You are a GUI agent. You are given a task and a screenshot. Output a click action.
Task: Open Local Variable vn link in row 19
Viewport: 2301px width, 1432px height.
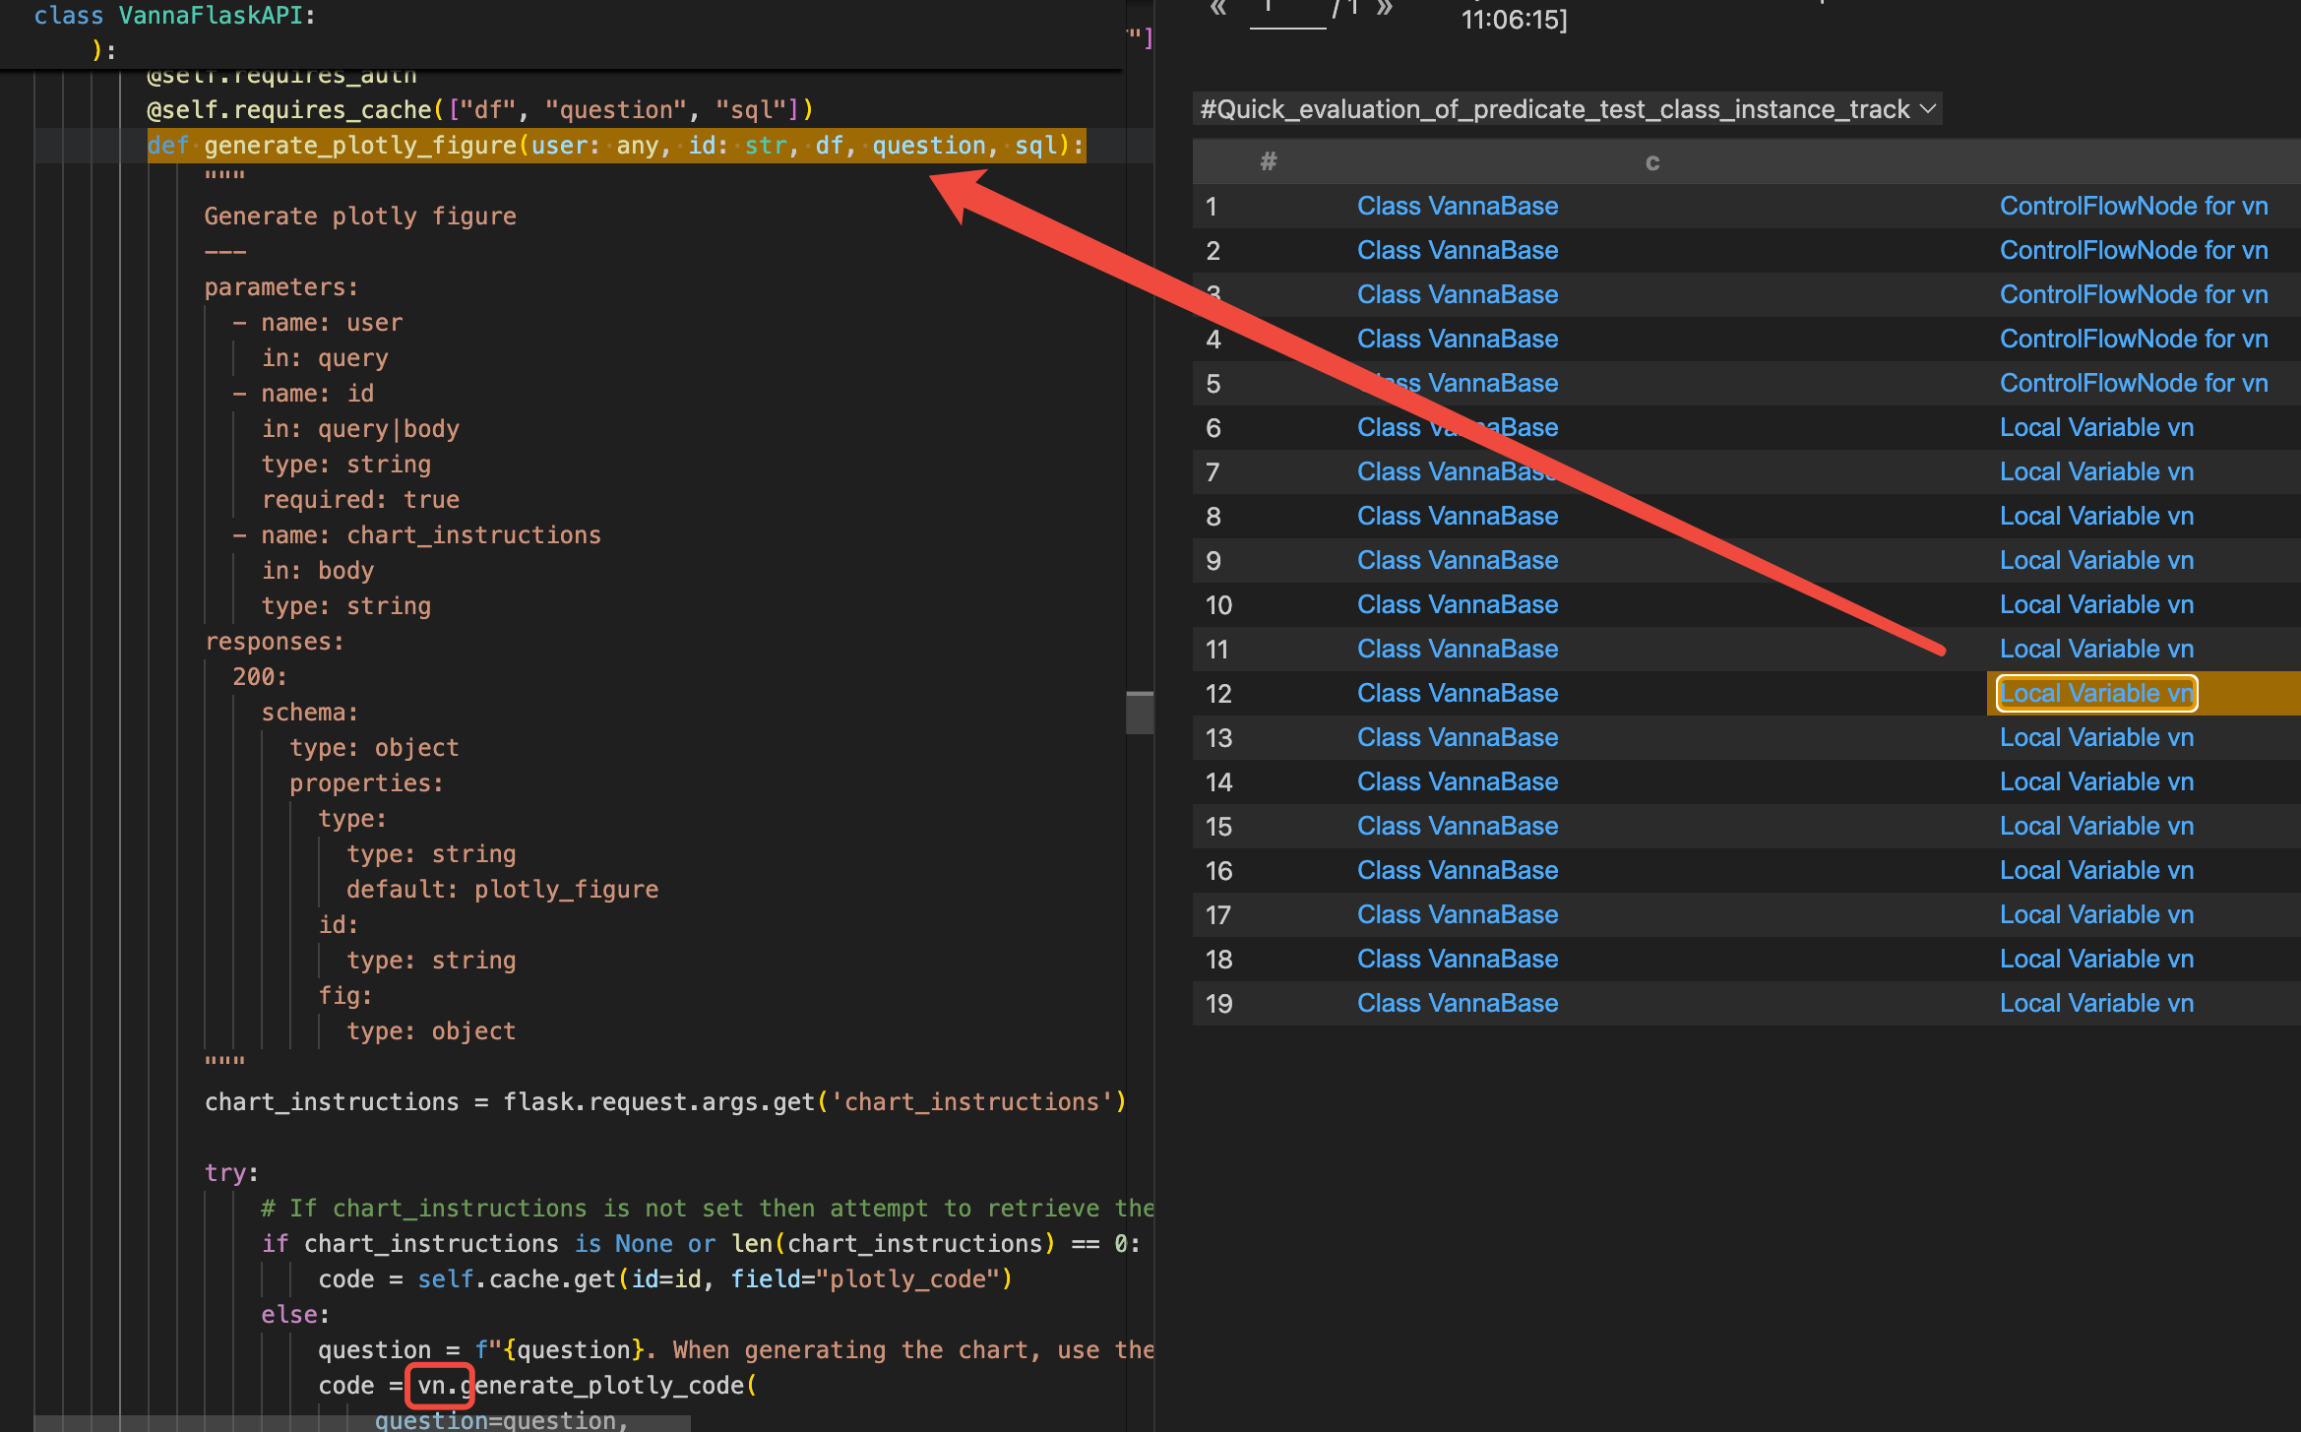click(x=2096, y=1003)
